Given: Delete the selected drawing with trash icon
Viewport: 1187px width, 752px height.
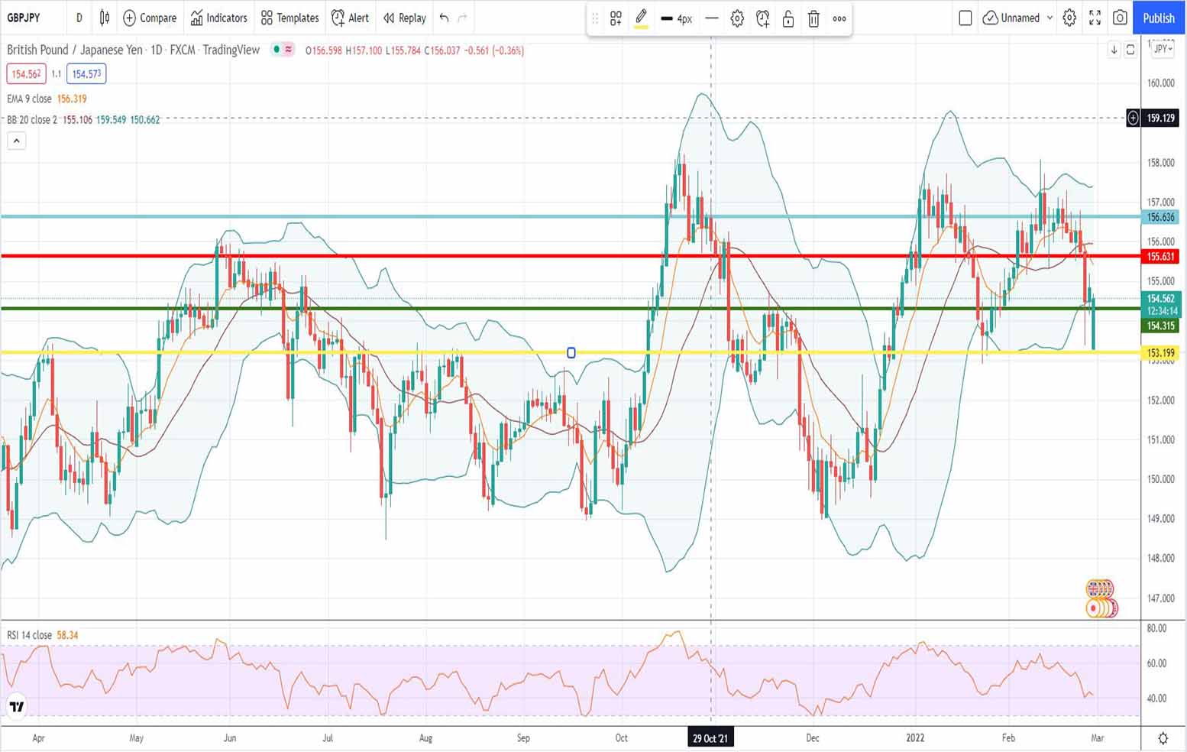Looking at the screenshot, I should click(813, 19).
